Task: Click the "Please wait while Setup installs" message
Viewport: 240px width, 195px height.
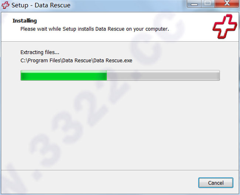Action: [x=57, y=29]
